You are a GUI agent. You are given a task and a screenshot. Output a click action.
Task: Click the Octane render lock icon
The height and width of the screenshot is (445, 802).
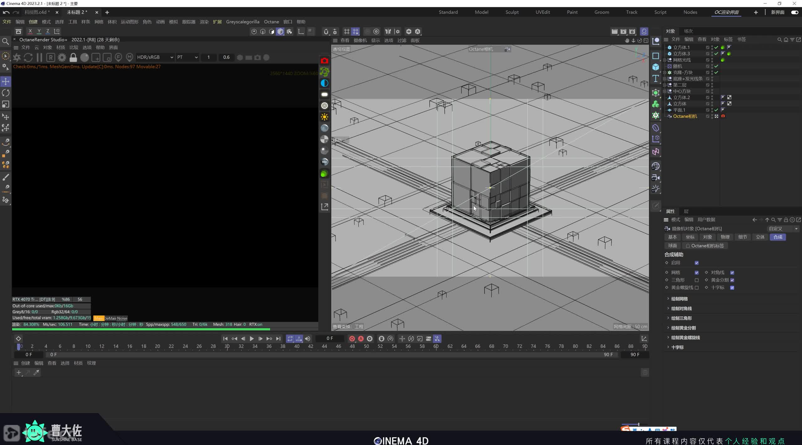[73, 58]
